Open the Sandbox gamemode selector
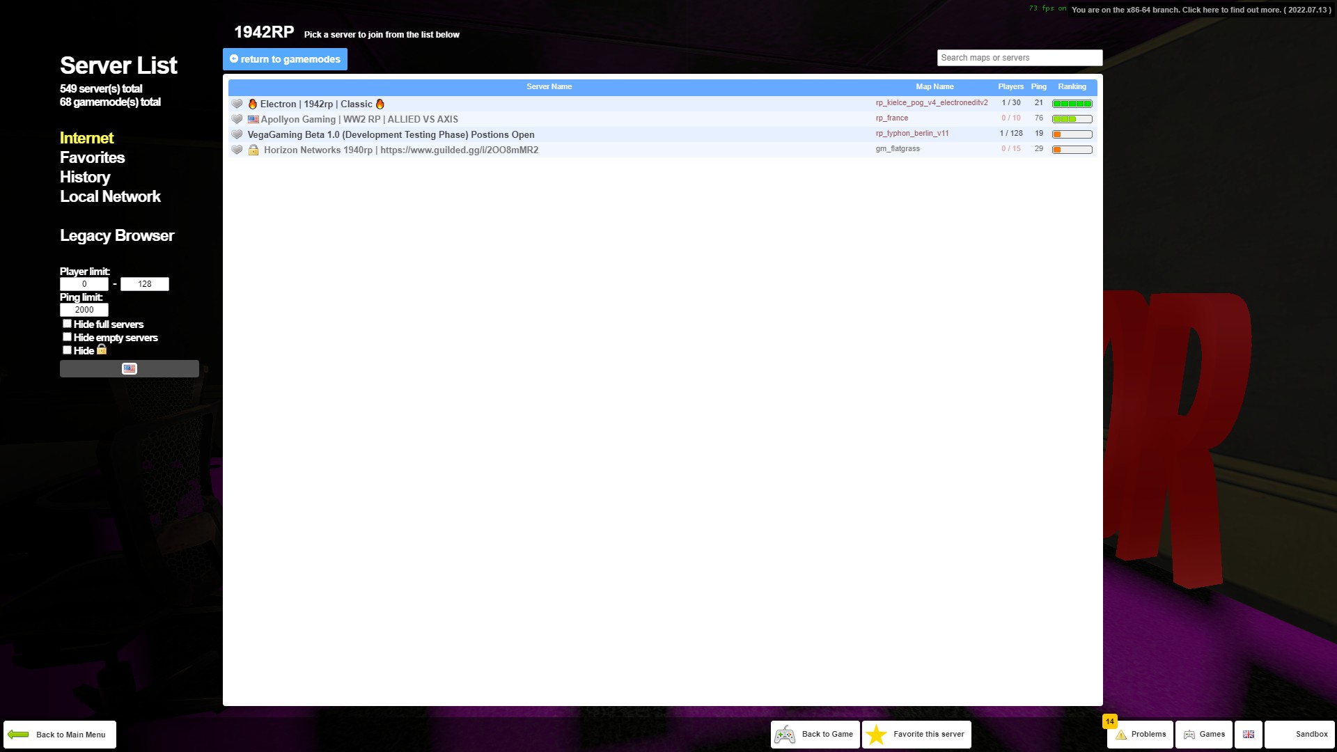The height and width of the screenshot is (752, 1337). tap(1299, 735)
